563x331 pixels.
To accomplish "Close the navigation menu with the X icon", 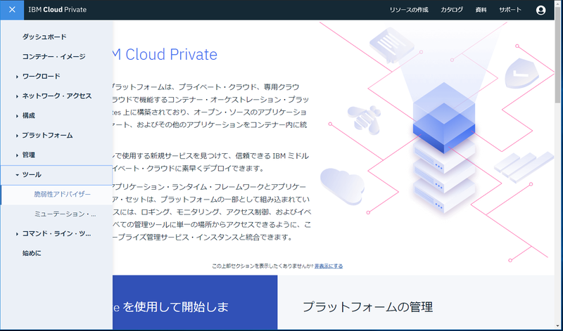I will pos(12,10).
